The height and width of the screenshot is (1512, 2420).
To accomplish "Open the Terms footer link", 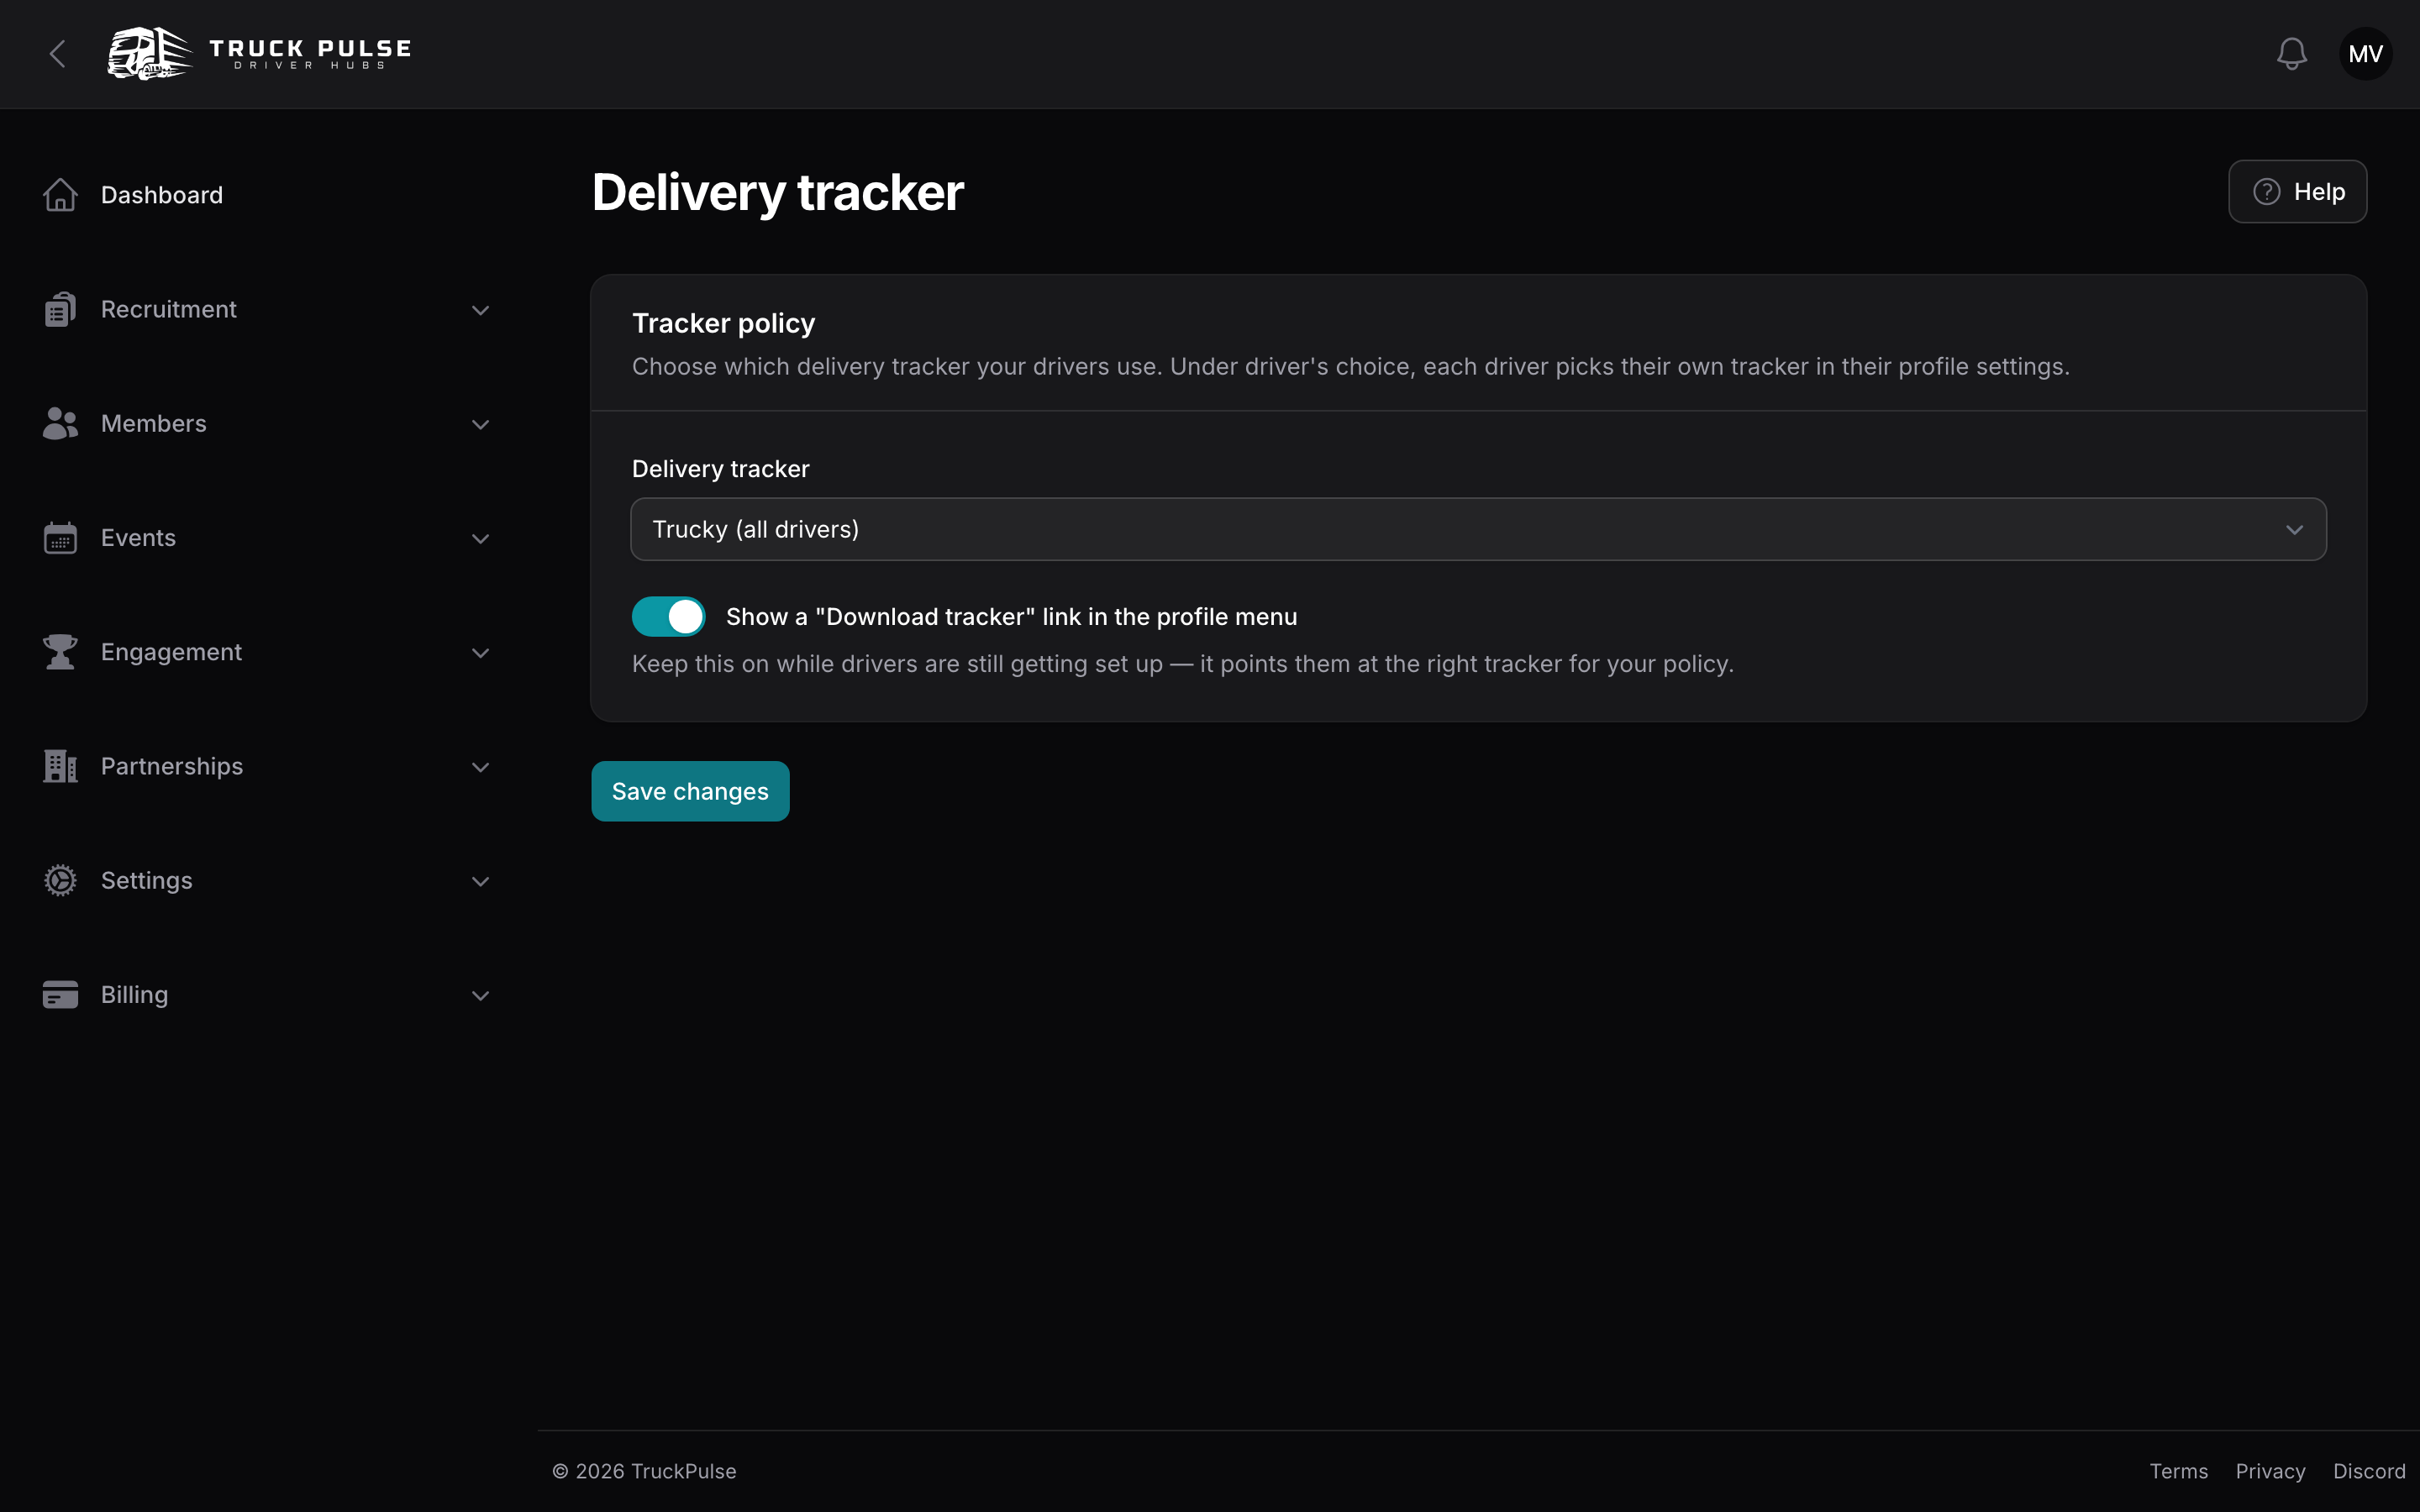I will click(x=2179, y=1471).
